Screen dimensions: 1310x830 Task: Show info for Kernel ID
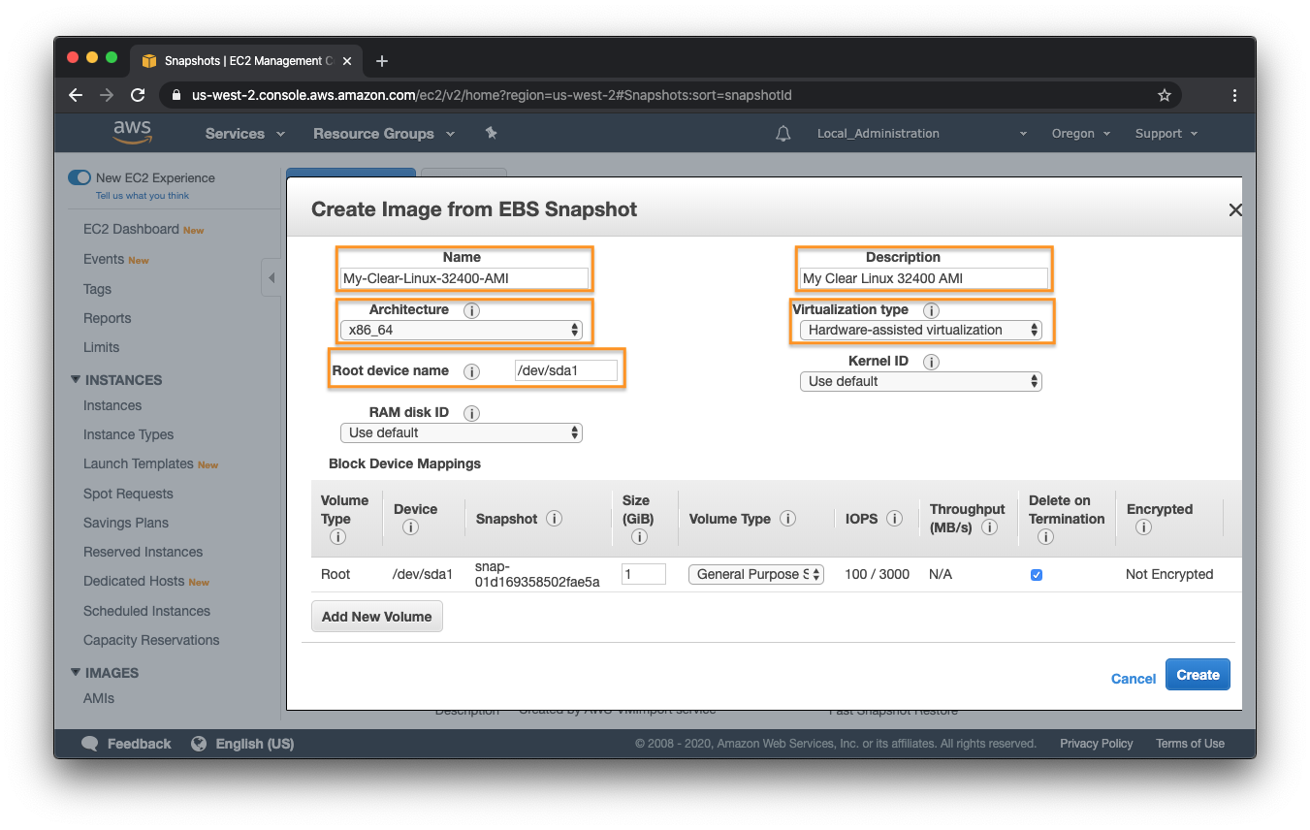pyautogui.click(x=932, y=363)
